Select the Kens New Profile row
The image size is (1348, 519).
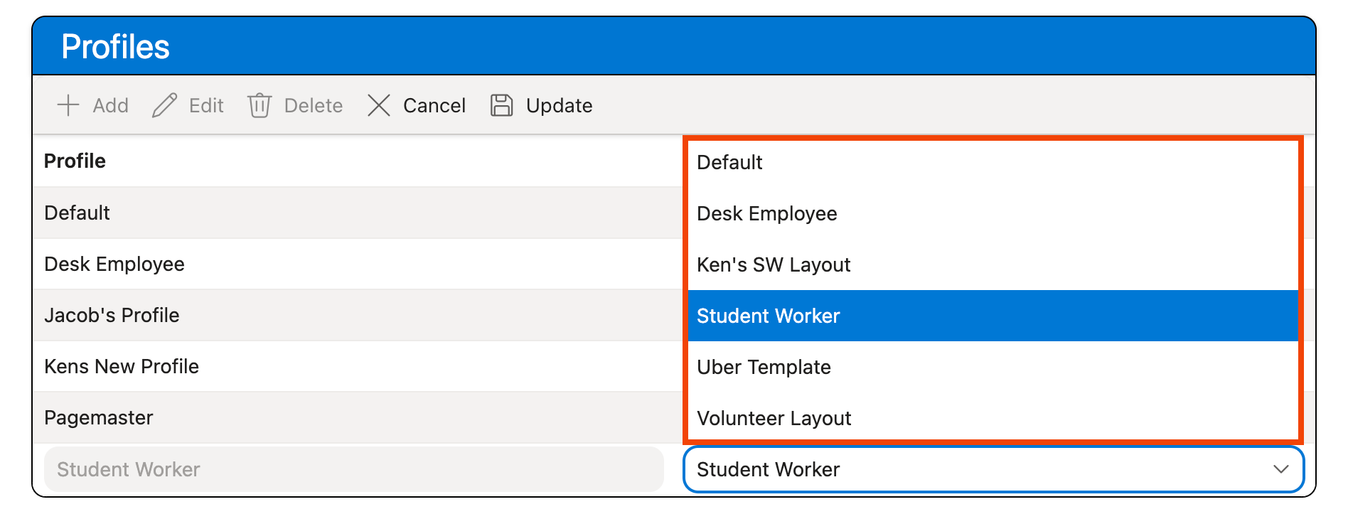pos(122,366)
